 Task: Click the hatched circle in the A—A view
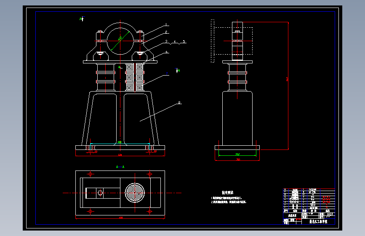pos(135,193)
